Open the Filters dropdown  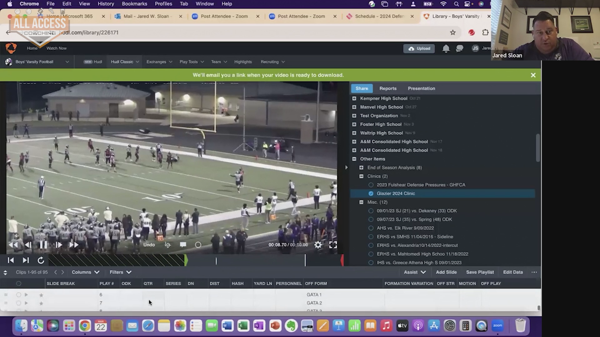(120, 272)
